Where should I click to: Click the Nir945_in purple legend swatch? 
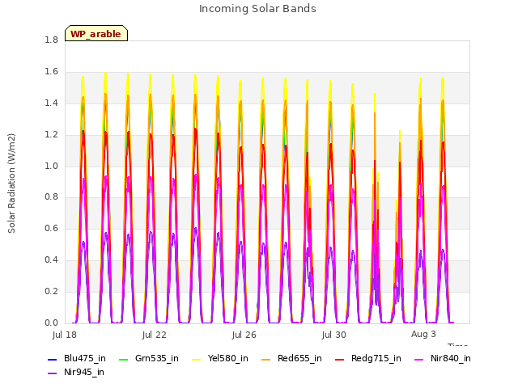[x=53, y=373]
